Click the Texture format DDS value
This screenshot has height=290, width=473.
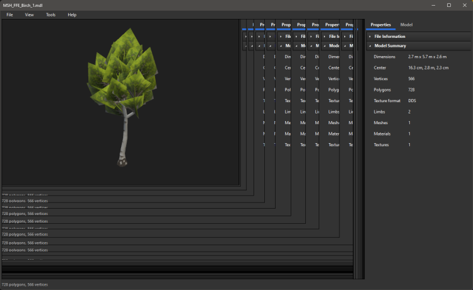412,100
